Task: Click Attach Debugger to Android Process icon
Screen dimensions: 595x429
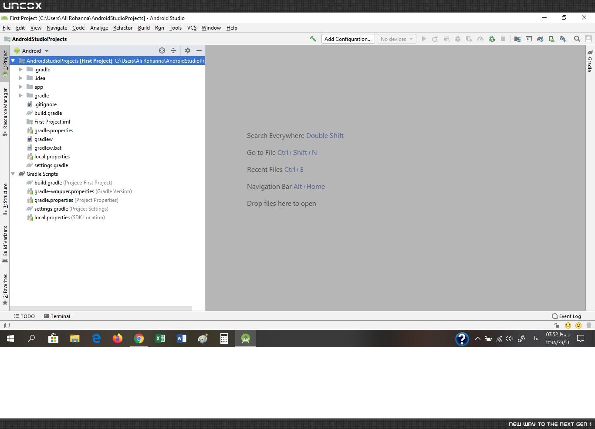Action: (x=492, y=39)
